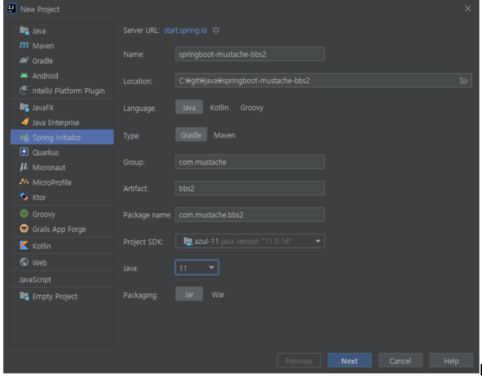
Task: Select the Java project type icon
Action: (24, 31)
